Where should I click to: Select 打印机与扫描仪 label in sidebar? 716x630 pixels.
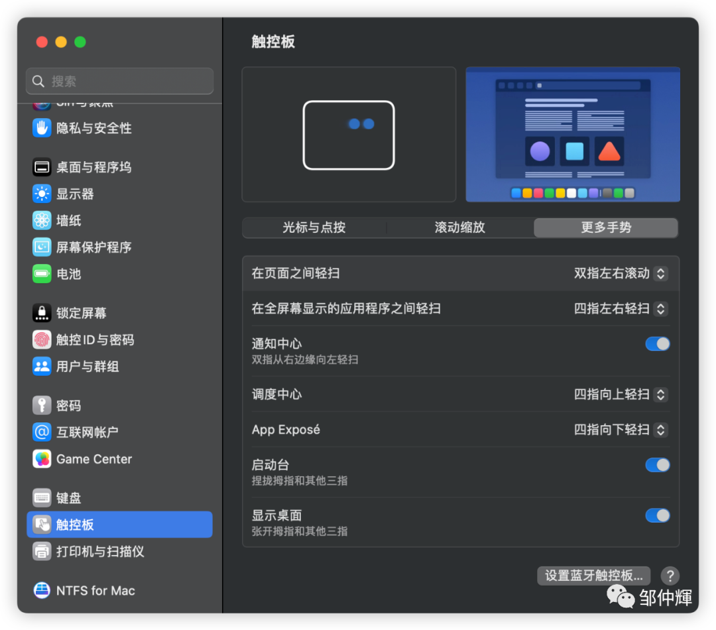point(100,552)
